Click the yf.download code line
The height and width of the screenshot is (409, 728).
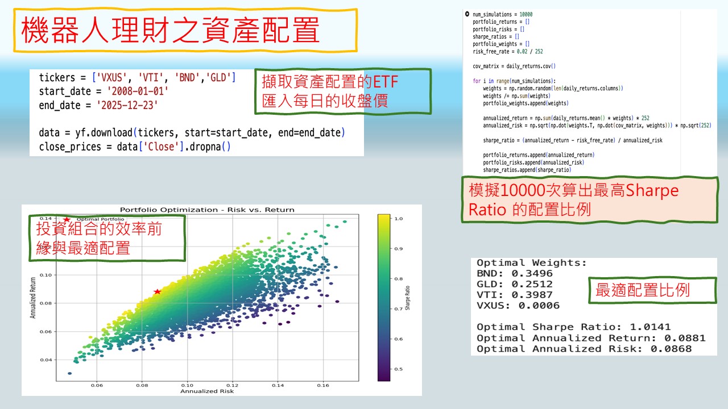[x=192, y=133]
